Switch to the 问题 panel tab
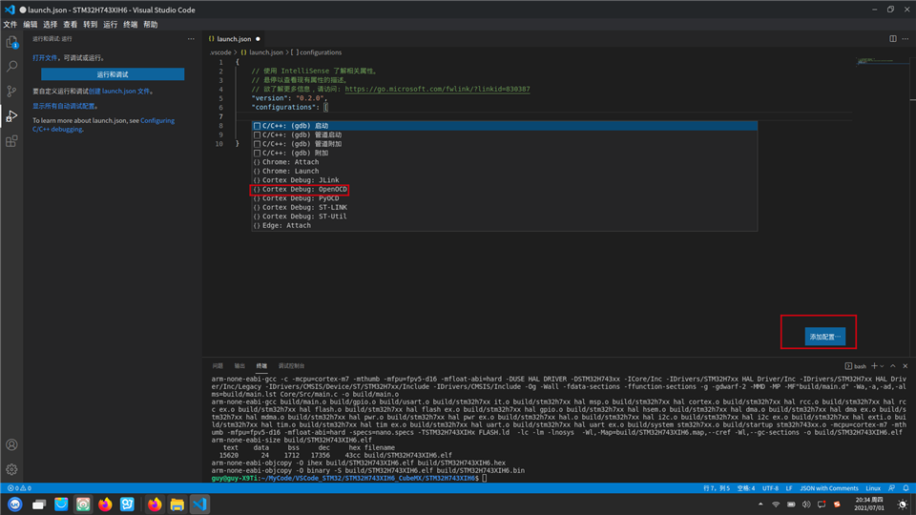This screenshot has height=515, width=916. [218, 366]
